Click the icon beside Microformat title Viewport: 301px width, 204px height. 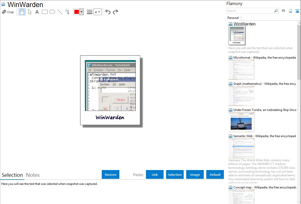pyautogui.click(x=231, y=58)
